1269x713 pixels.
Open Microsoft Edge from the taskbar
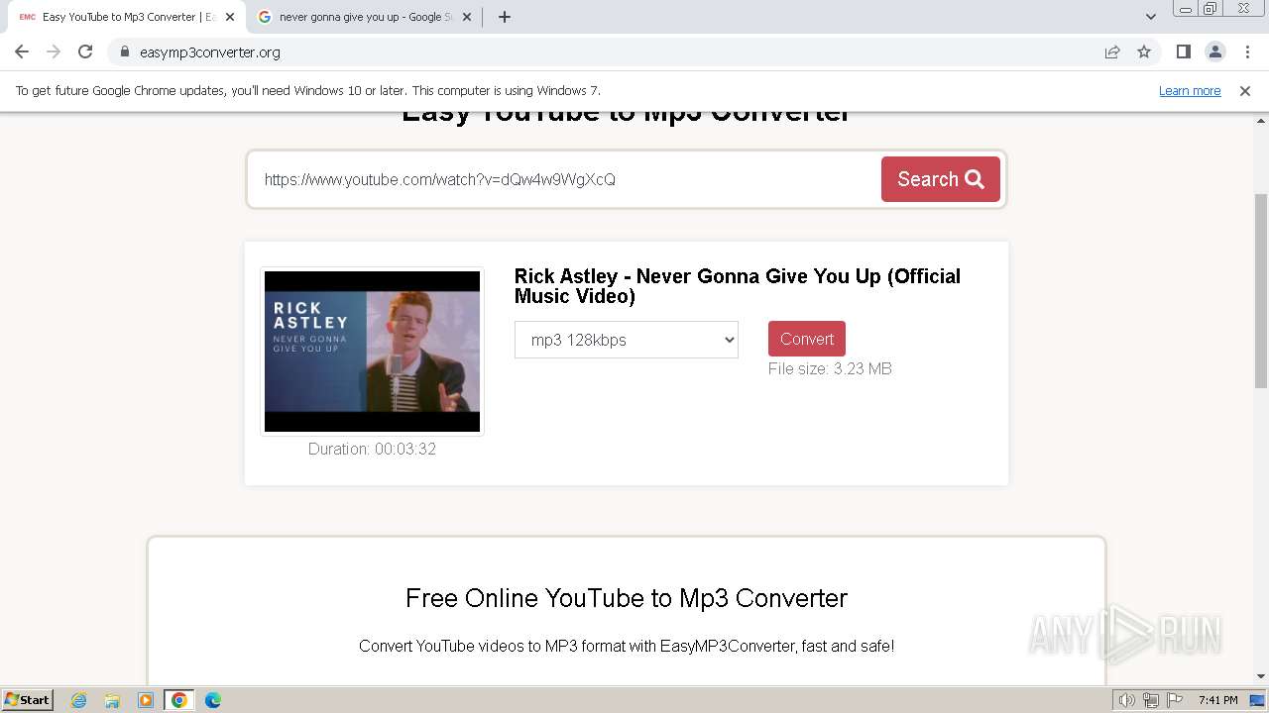[x=213, y=700]
